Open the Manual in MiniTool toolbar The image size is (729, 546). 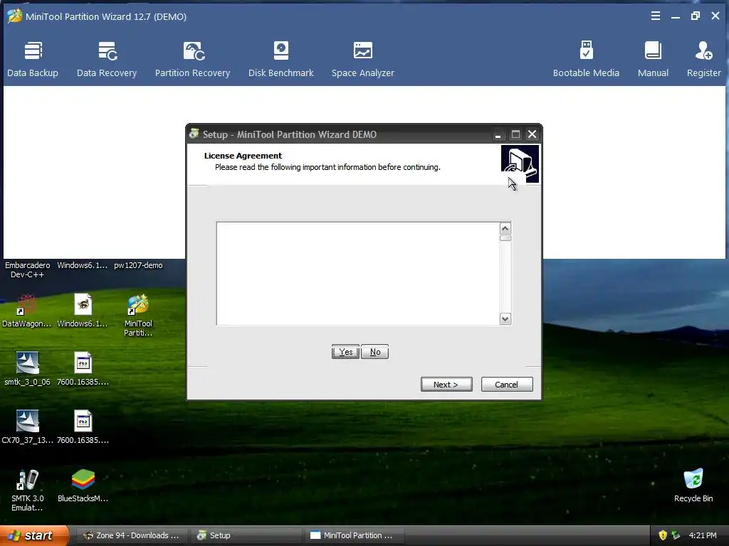click(653, 60)
